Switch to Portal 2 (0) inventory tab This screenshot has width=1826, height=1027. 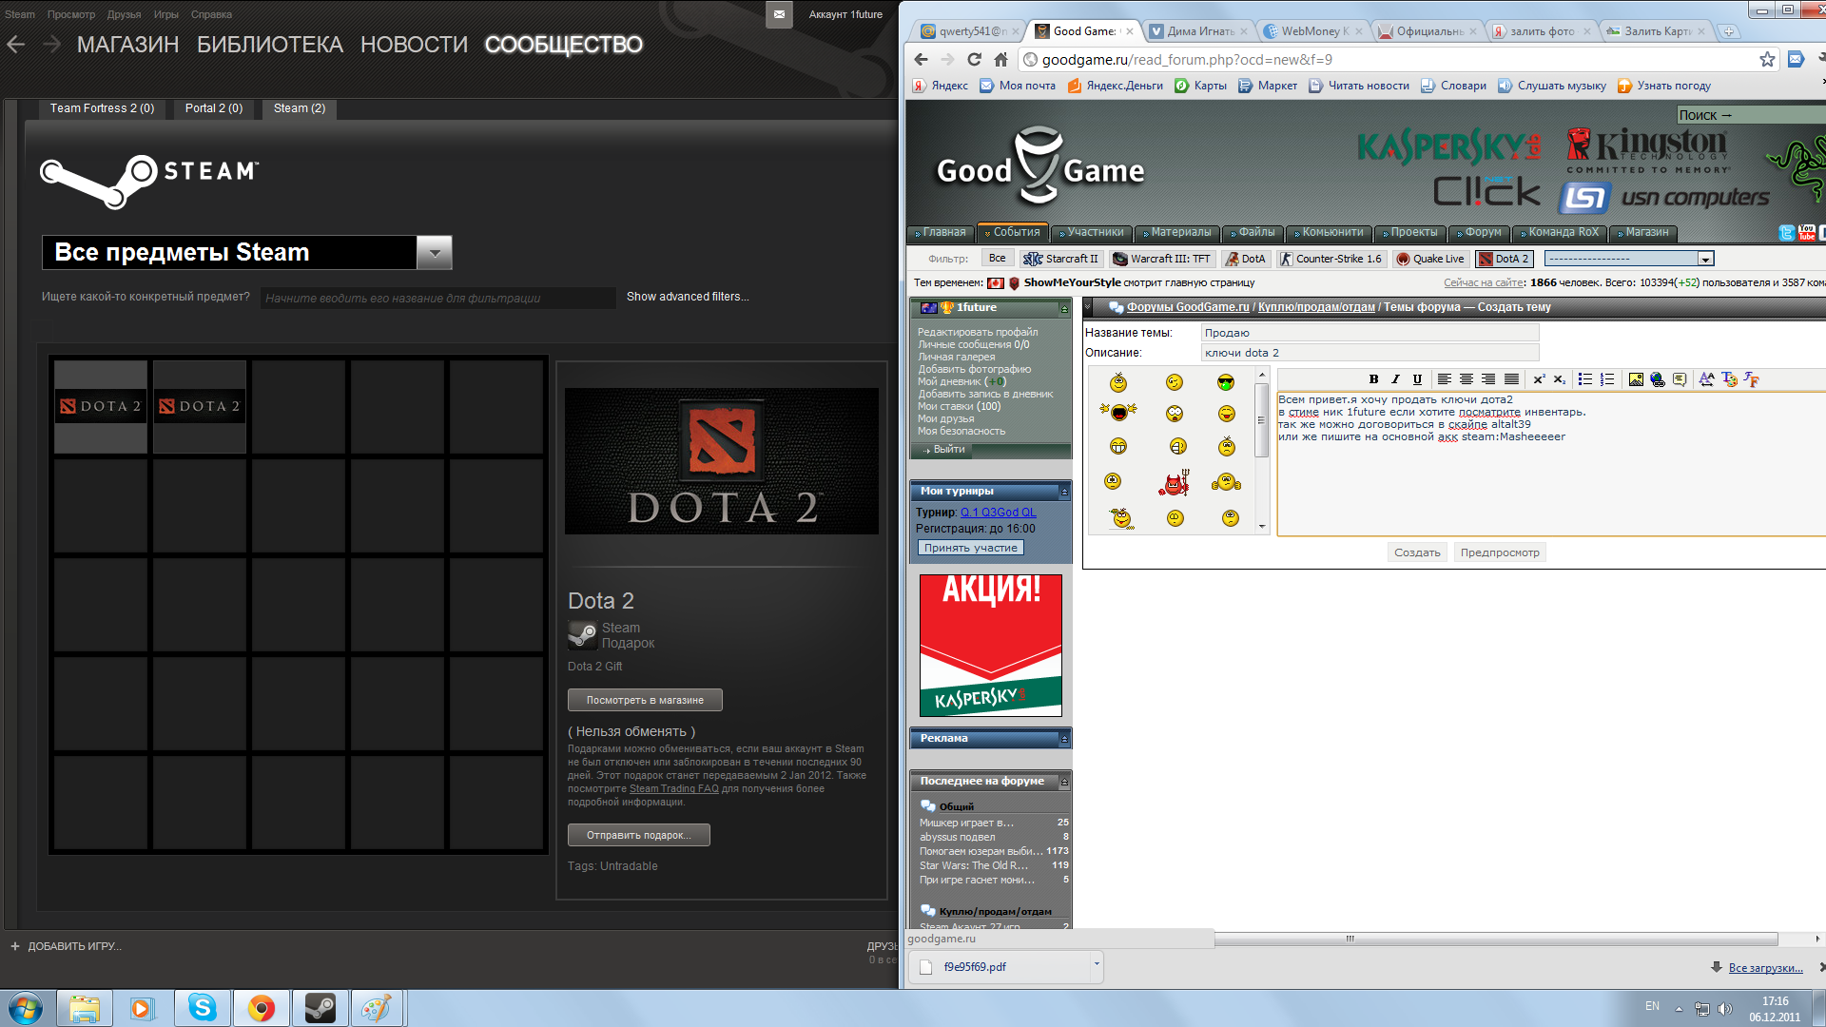coord(214,108)
